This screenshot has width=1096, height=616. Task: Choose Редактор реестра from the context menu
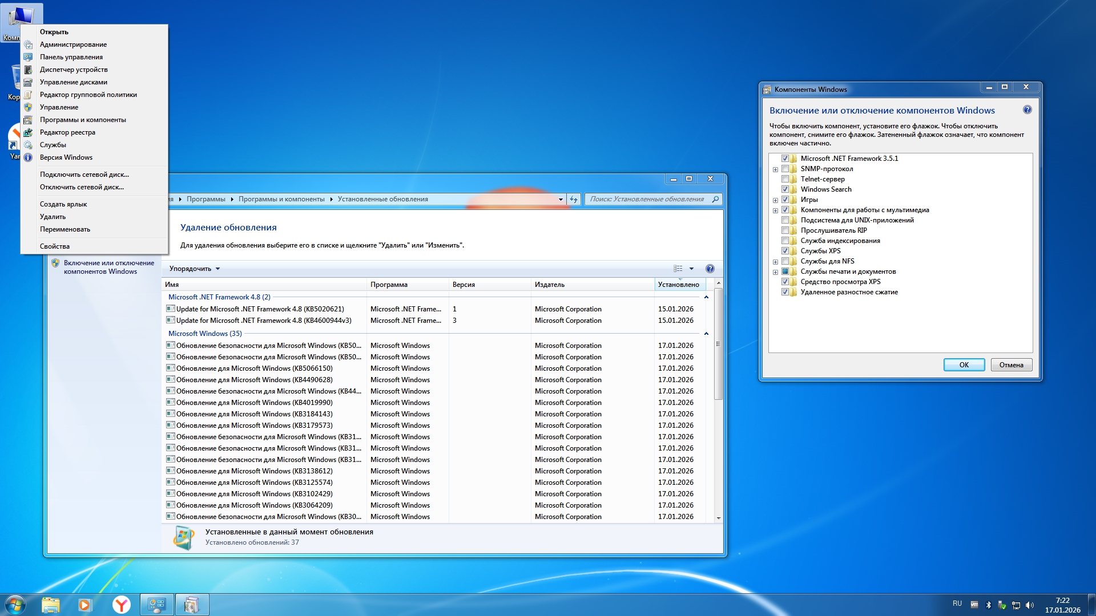tap(67, 132)
